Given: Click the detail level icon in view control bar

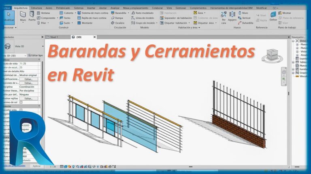Looking at the screenshot, I should (x=62, y=167).
